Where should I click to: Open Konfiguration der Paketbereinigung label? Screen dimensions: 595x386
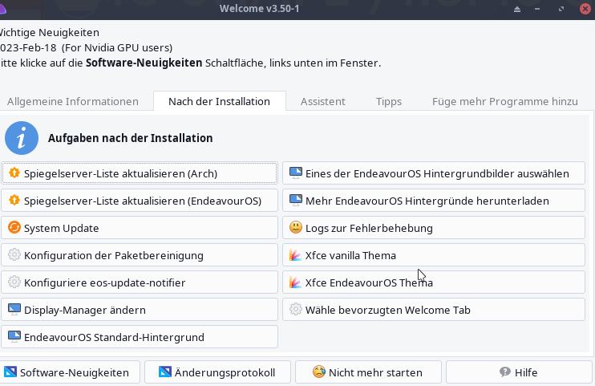114,256
